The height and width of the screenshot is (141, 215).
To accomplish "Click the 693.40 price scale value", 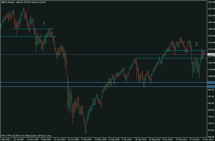I will coord(212,130).
